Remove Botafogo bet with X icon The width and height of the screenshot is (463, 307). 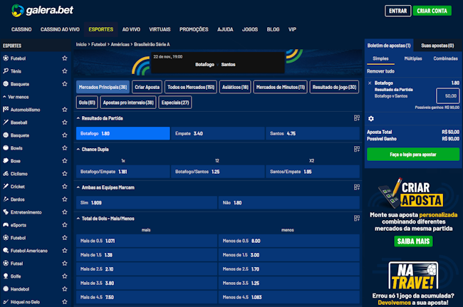pyautogui.click(x=370, y=83)
